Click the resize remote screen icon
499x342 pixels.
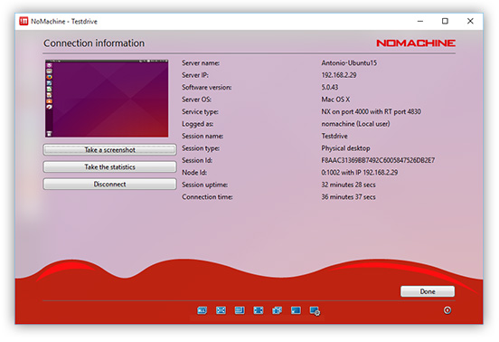click(277, 310)
